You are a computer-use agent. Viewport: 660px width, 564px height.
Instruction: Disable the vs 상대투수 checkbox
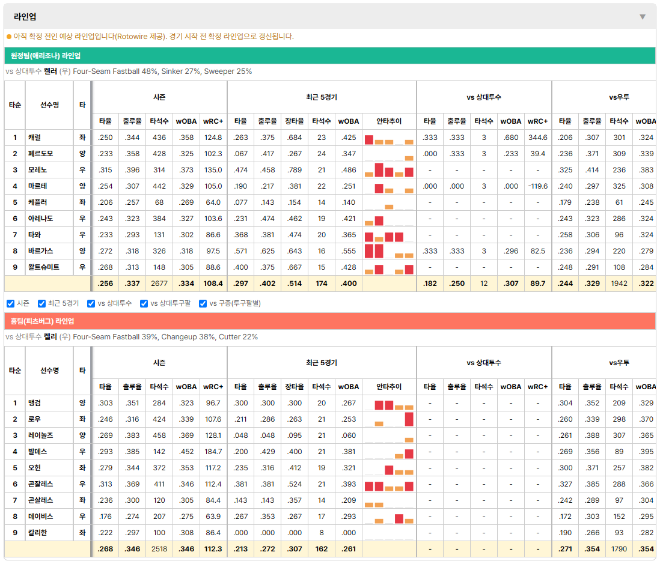91,303
